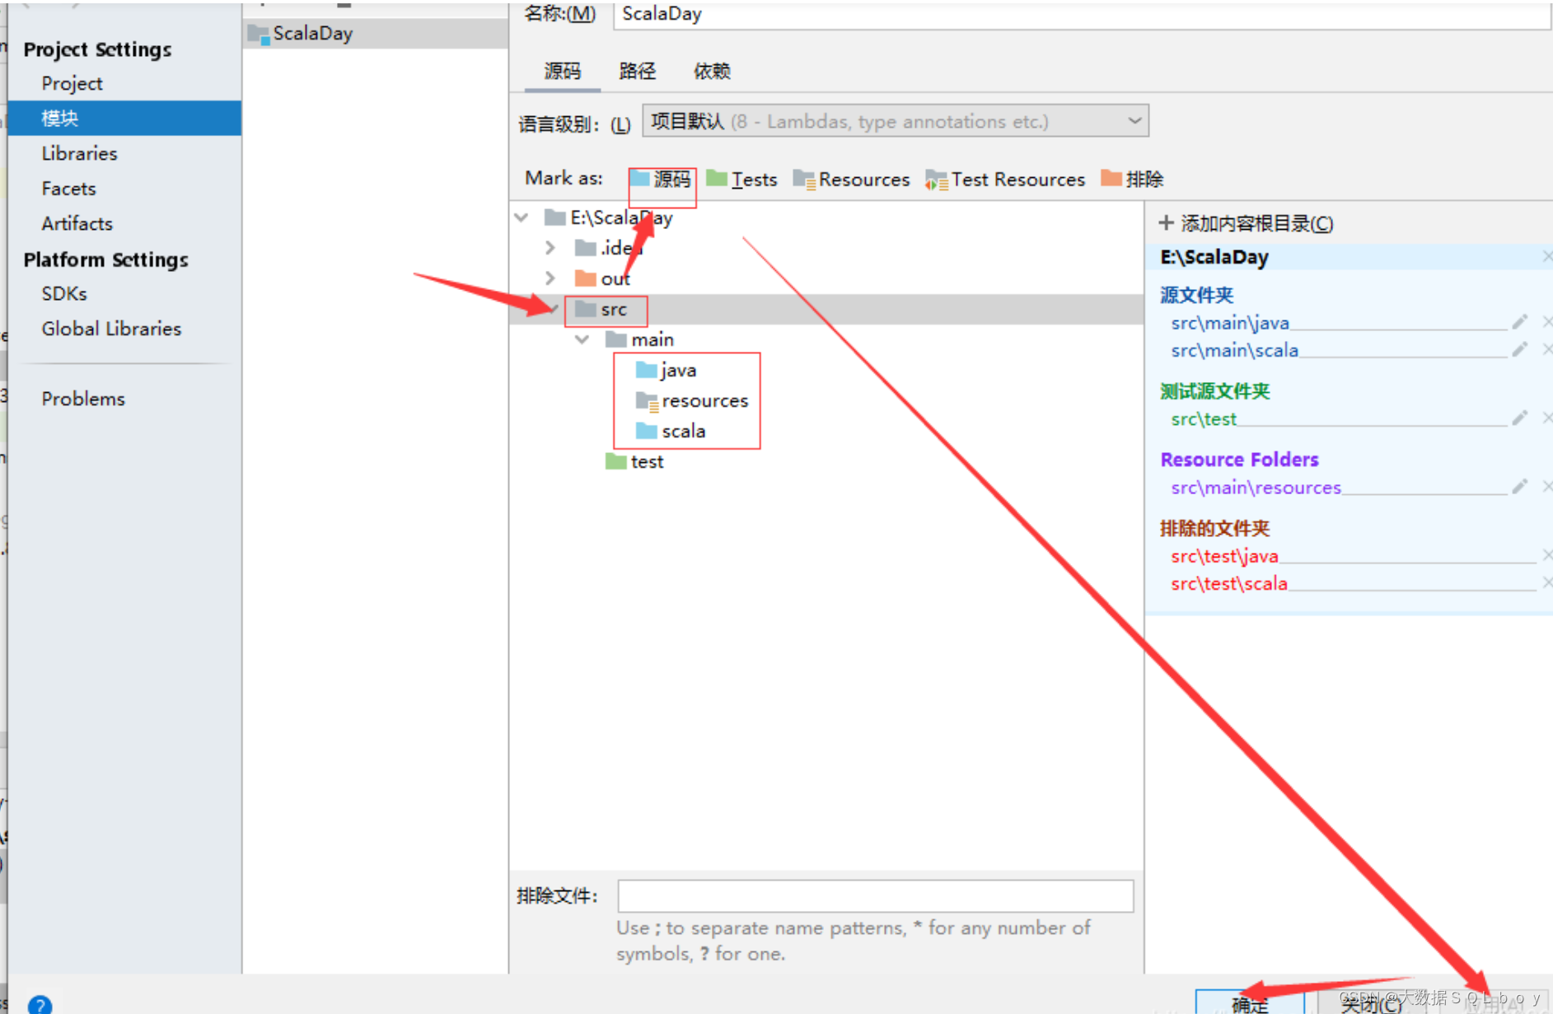Mark folder as 源码 sources
The height and width of the screenshot is (1014, 1553).
661,180
